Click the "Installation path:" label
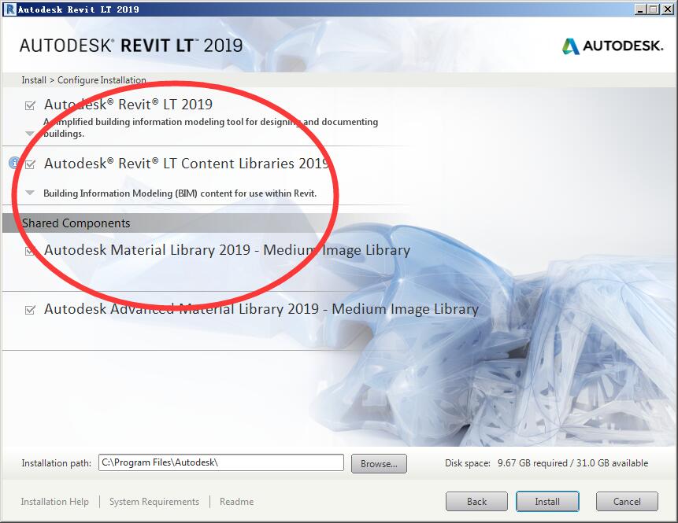This screenshot has height=523, width=678. pyautogui.click(x=56, y=463)
